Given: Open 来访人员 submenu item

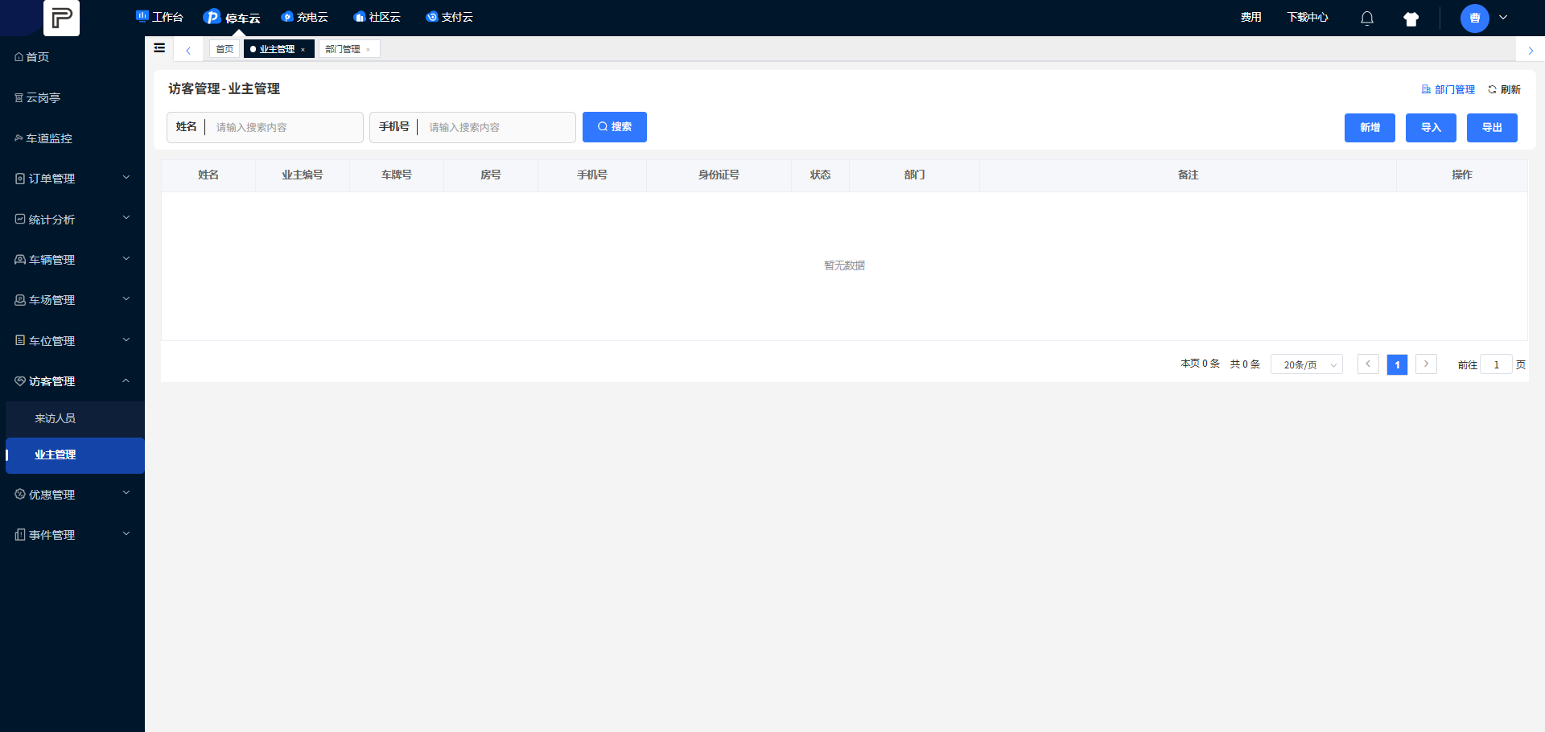Looking at the screenshot, I should click(x=75, y=418).
